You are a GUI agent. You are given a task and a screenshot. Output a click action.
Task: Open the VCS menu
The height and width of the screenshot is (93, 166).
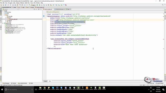click(34, 3)
